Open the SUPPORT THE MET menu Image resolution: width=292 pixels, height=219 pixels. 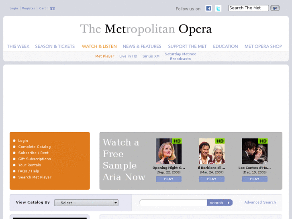[187, 46]
